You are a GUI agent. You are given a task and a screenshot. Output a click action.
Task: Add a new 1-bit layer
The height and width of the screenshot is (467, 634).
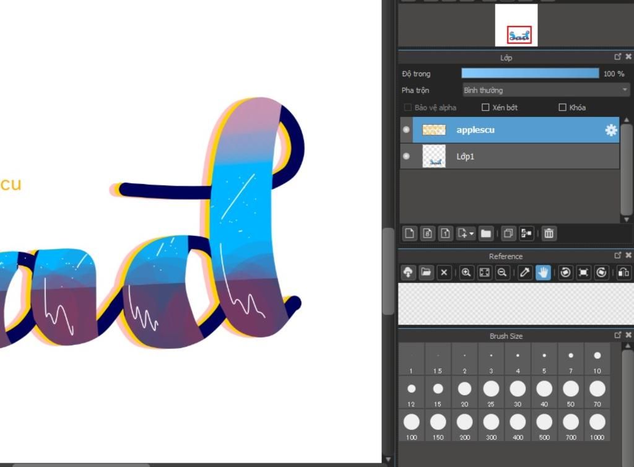(445, 234)
